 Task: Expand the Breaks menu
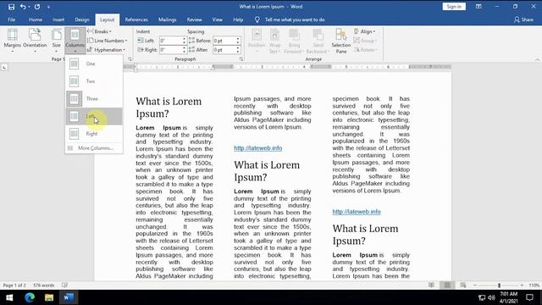coord(100,31)
